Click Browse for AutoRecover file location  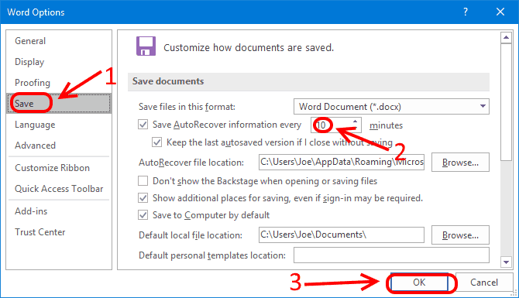coord(460,162)
